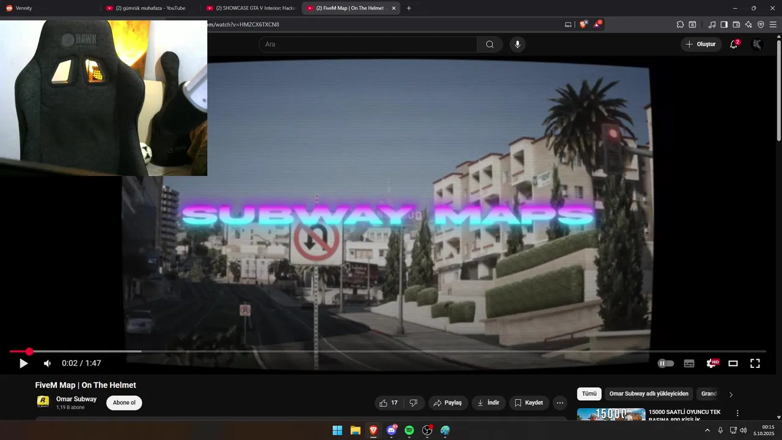Open a new browser tab
Screen dimensions: 782x440
click(x=409, y=8)
